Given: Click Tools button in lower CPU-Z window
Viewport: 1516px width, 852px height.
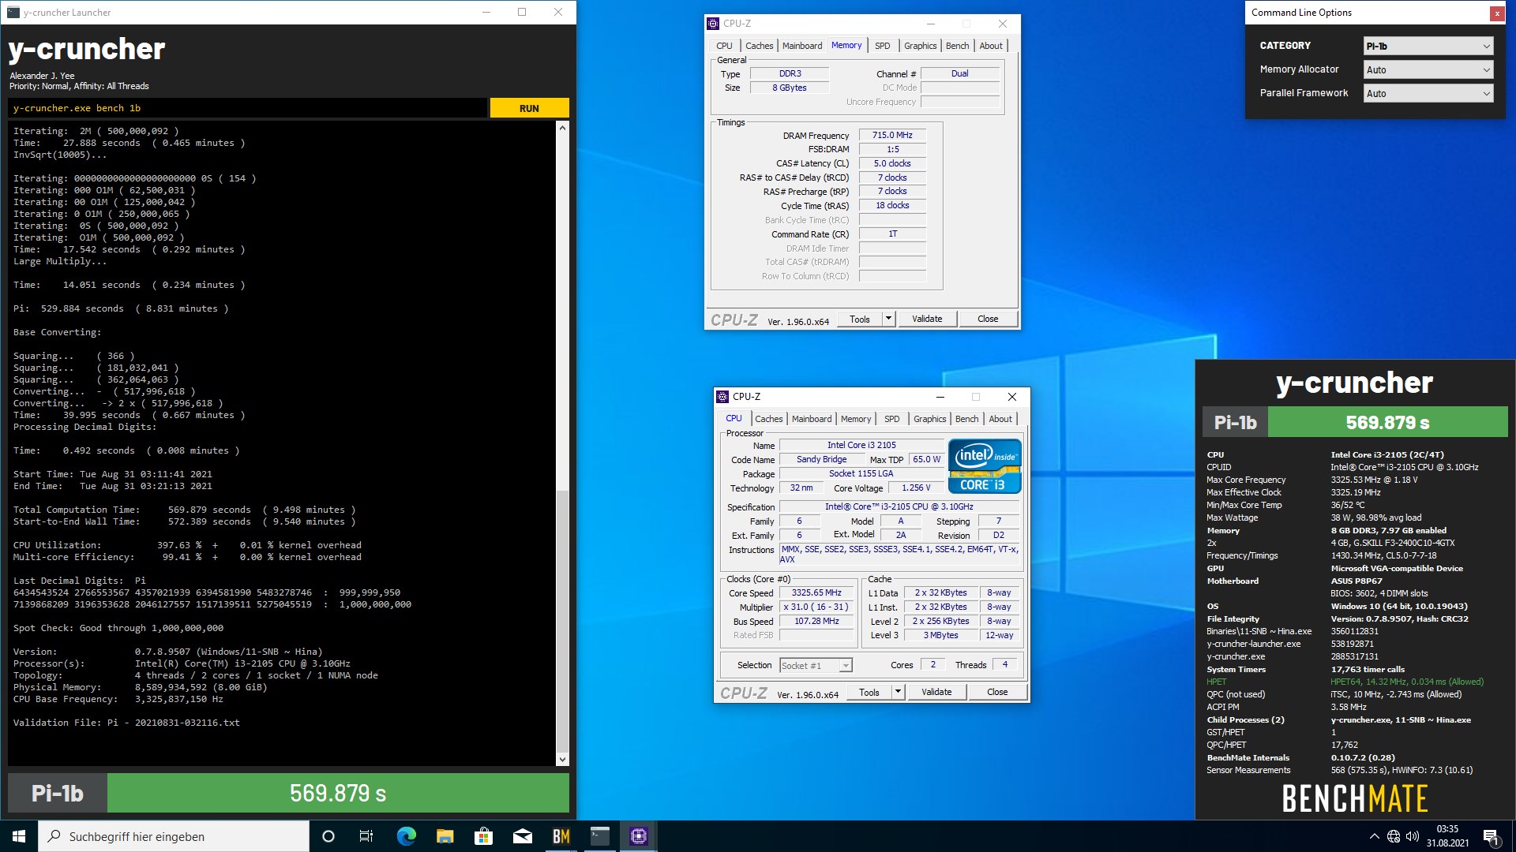Looking at the screenshot, I should coord(869,692).
